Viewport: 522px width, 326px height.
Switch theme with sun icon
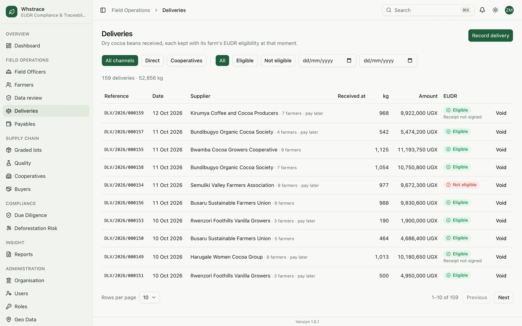tap(495, 10)
